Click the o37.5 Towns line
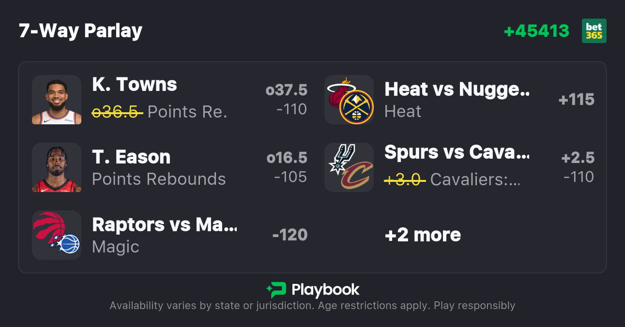 [x=287, y=90]
